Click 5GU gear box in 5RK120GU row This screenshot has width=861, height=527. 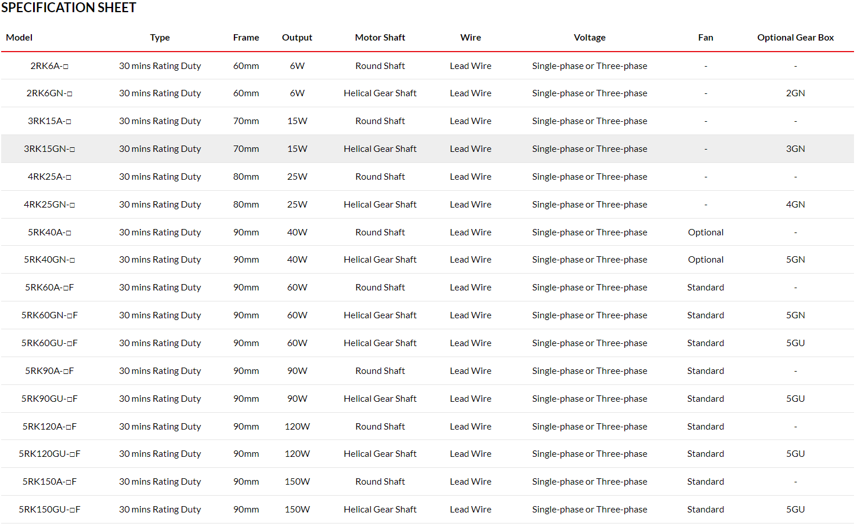coord(795,454)
